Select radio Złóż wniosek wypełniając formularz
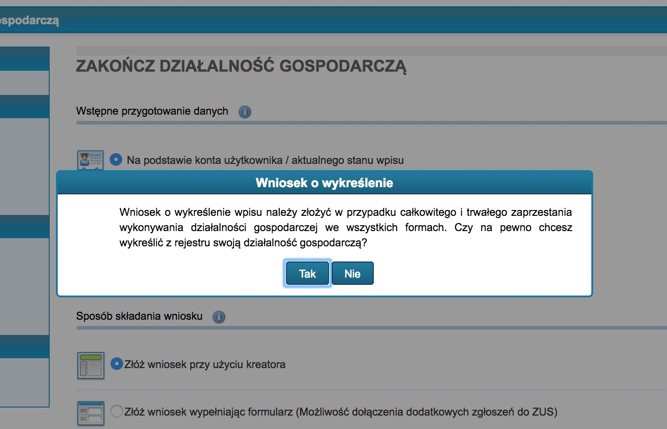The width and height of the screenshot is (667, 429). (116, 411)
